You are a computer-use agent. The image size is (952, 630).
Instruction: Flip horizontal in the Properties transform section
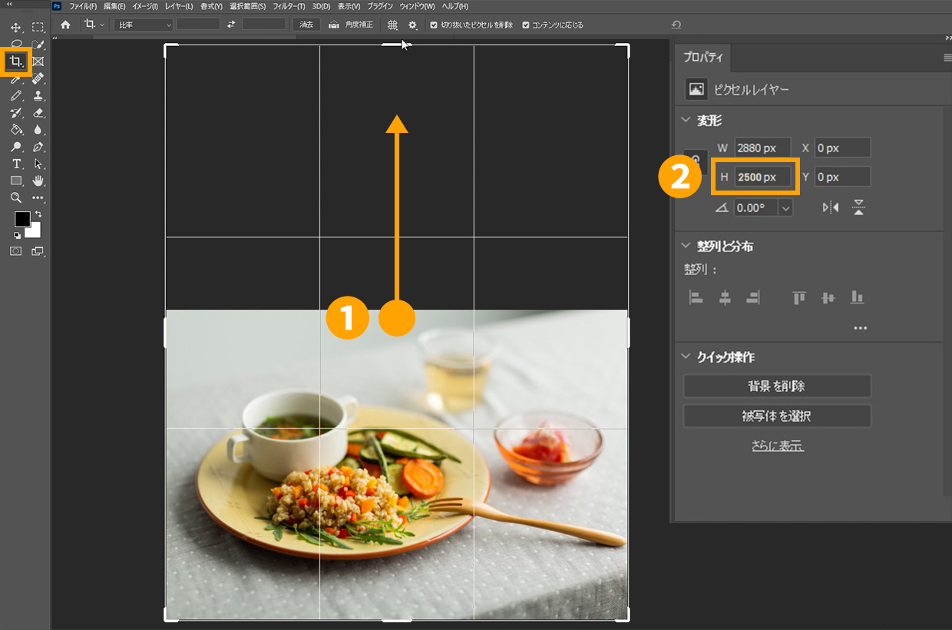pos(831,207)
